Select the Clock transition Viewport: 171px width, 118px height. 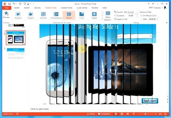(82, 15)
